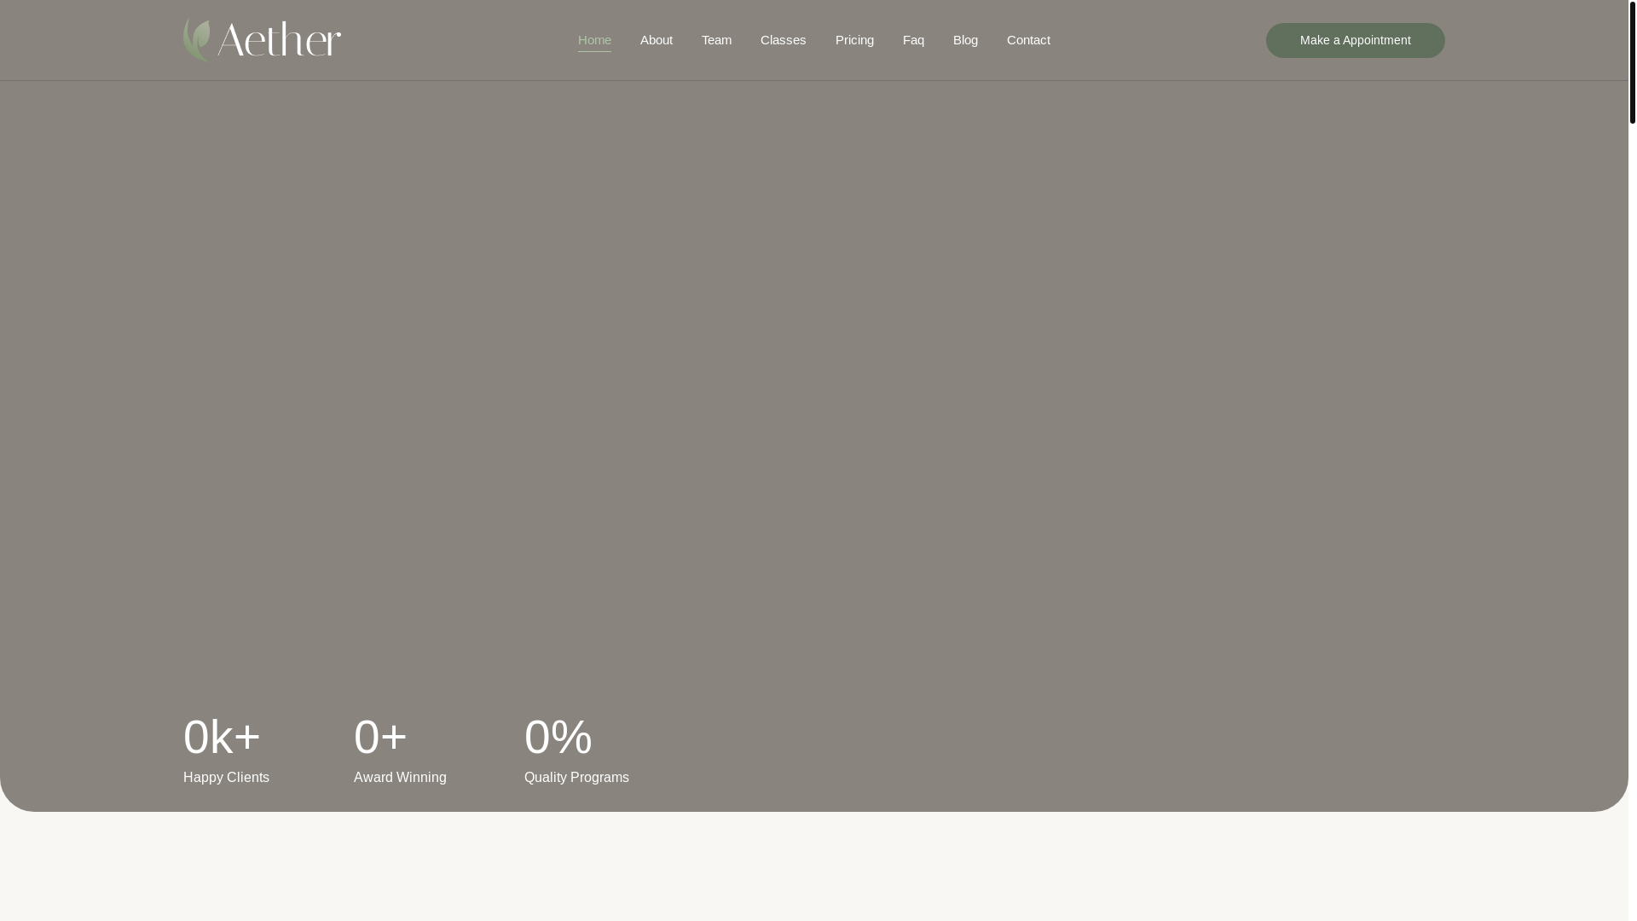The image size is (1637, 921).
Task: Click the 0+ counter above Award Winning
Action: (380, 737)
